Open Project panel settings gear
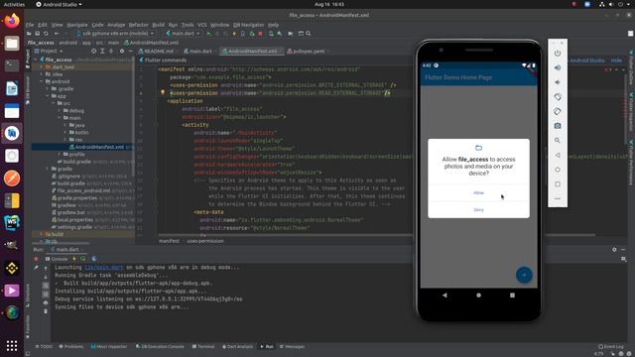 122,51
